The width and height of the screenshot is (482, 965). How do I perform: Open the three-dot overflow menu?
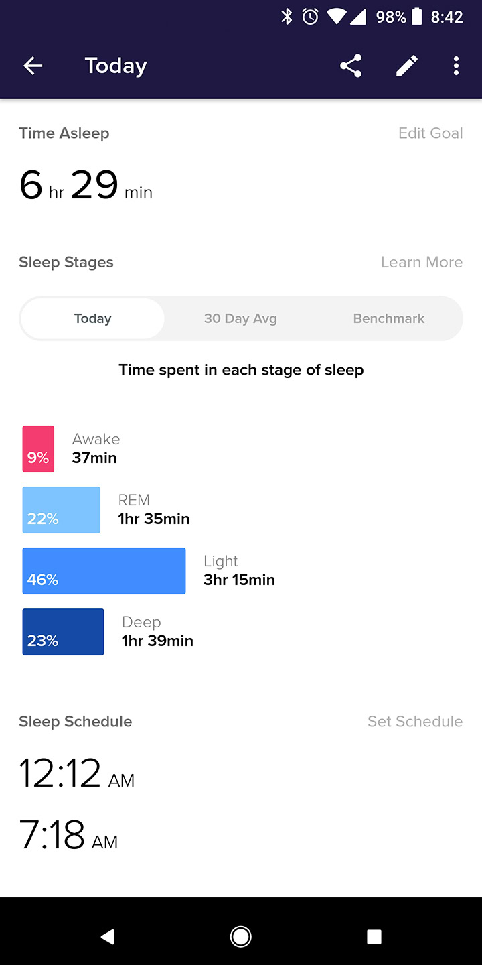(x=456, y=66)
